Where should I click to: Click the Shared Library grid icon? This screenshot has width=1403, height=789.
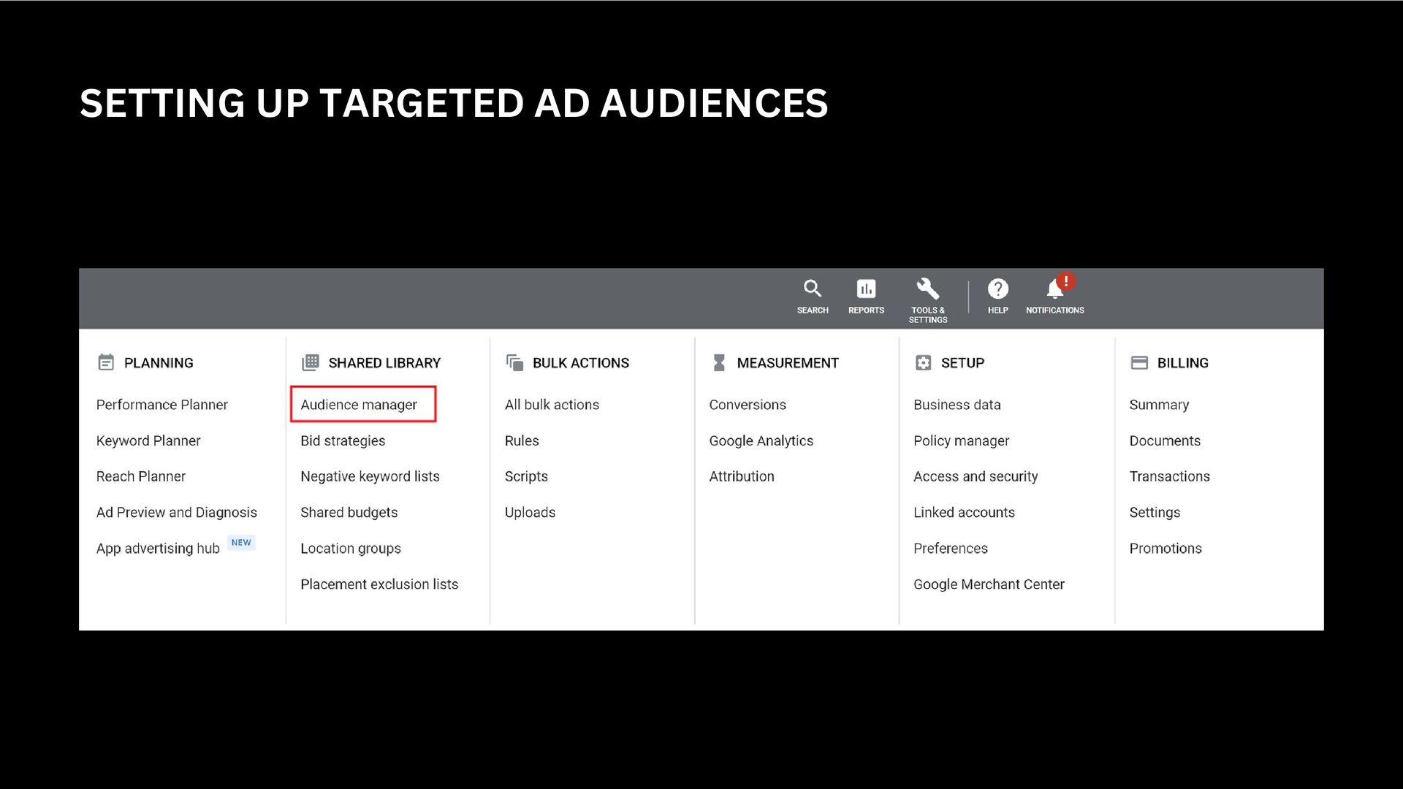tap(311, 362)
